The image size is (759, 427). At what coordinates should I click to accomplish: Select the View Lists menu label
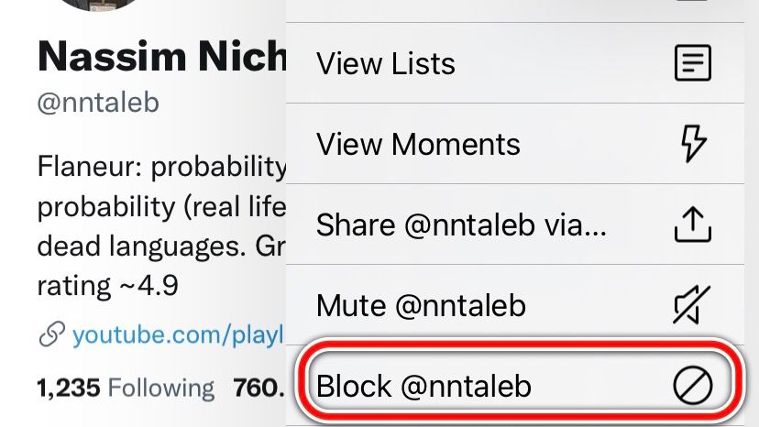click(x=386, y=64)
